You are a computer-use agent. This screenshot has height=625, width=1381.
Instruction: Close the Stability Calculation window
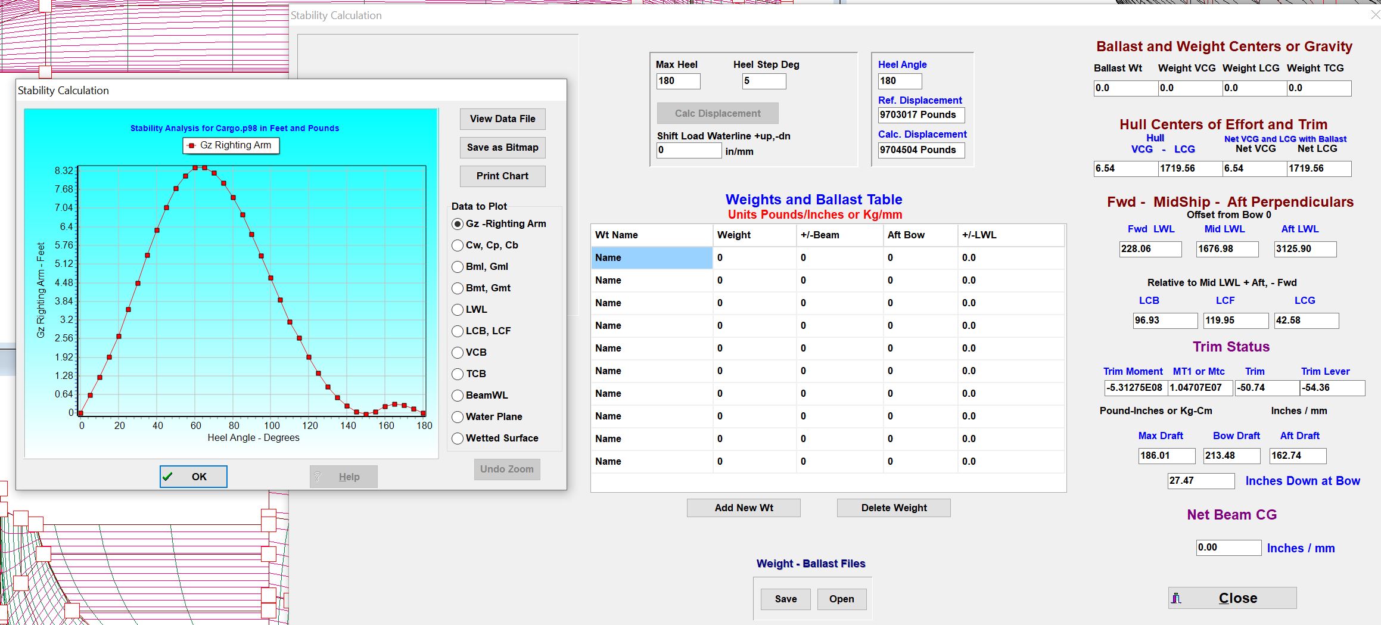tap(1232, 598)
